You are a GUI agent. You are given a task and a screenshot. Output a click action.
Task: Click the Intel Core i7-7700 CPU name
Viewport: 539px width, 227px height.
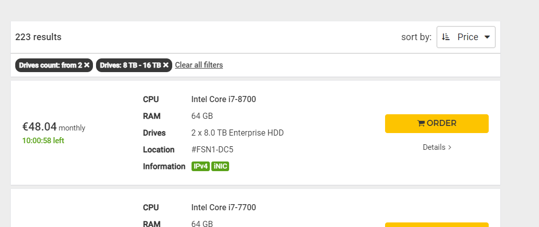[x=224, y=207]
